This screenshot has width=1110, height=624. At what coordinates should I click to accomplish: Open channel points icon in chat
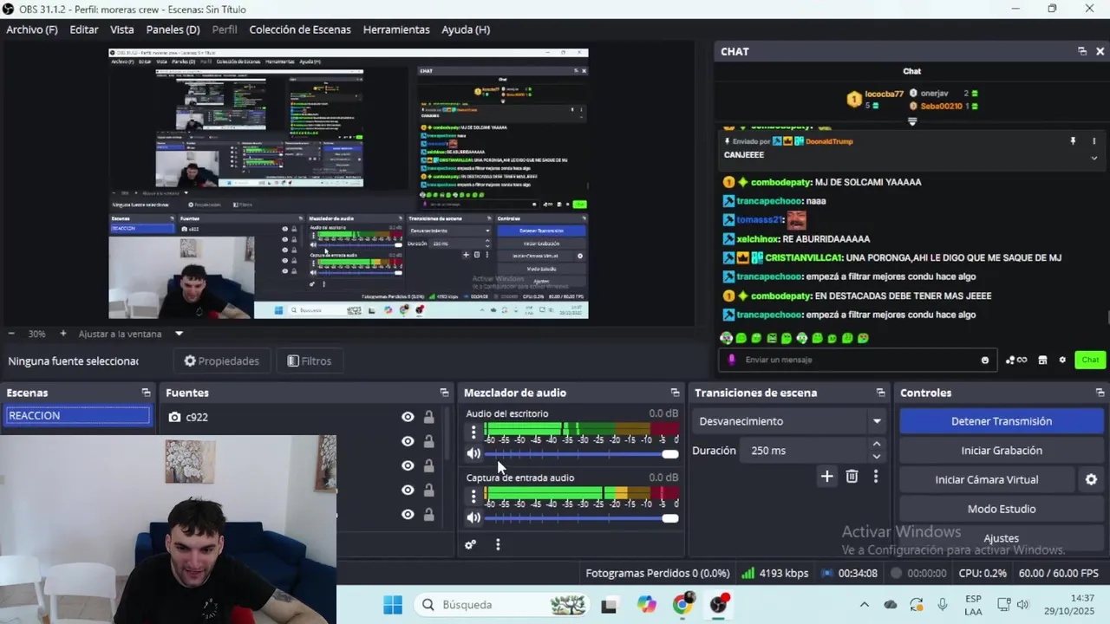(1015, 360)
